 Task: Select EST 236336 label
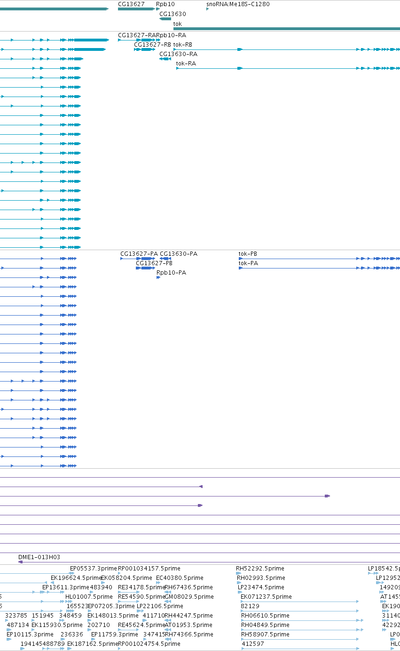coord(72,634)
